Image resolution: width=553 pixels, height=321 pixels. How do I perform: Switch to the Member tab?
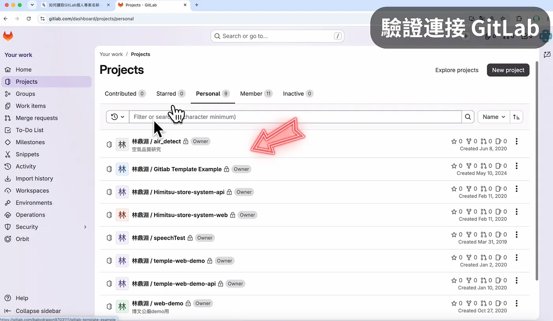coord(256,94)
